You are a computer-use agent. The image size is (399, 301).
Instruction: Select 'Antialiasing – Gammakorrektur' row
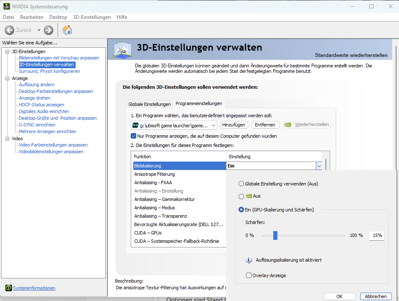pyautogui.click(x=179, y=199)
